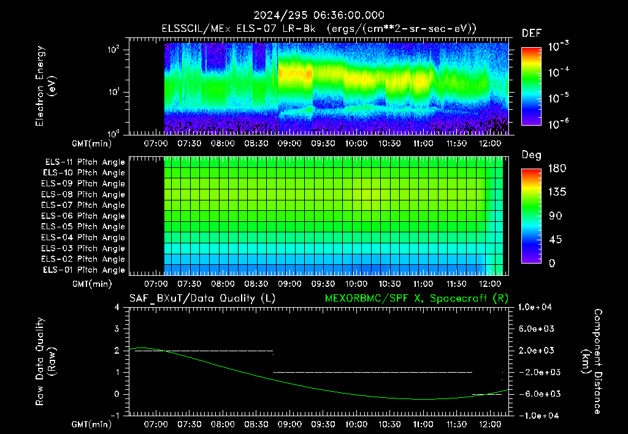Click the Raw Data Quality (Raw) axis label

(45, 362)
